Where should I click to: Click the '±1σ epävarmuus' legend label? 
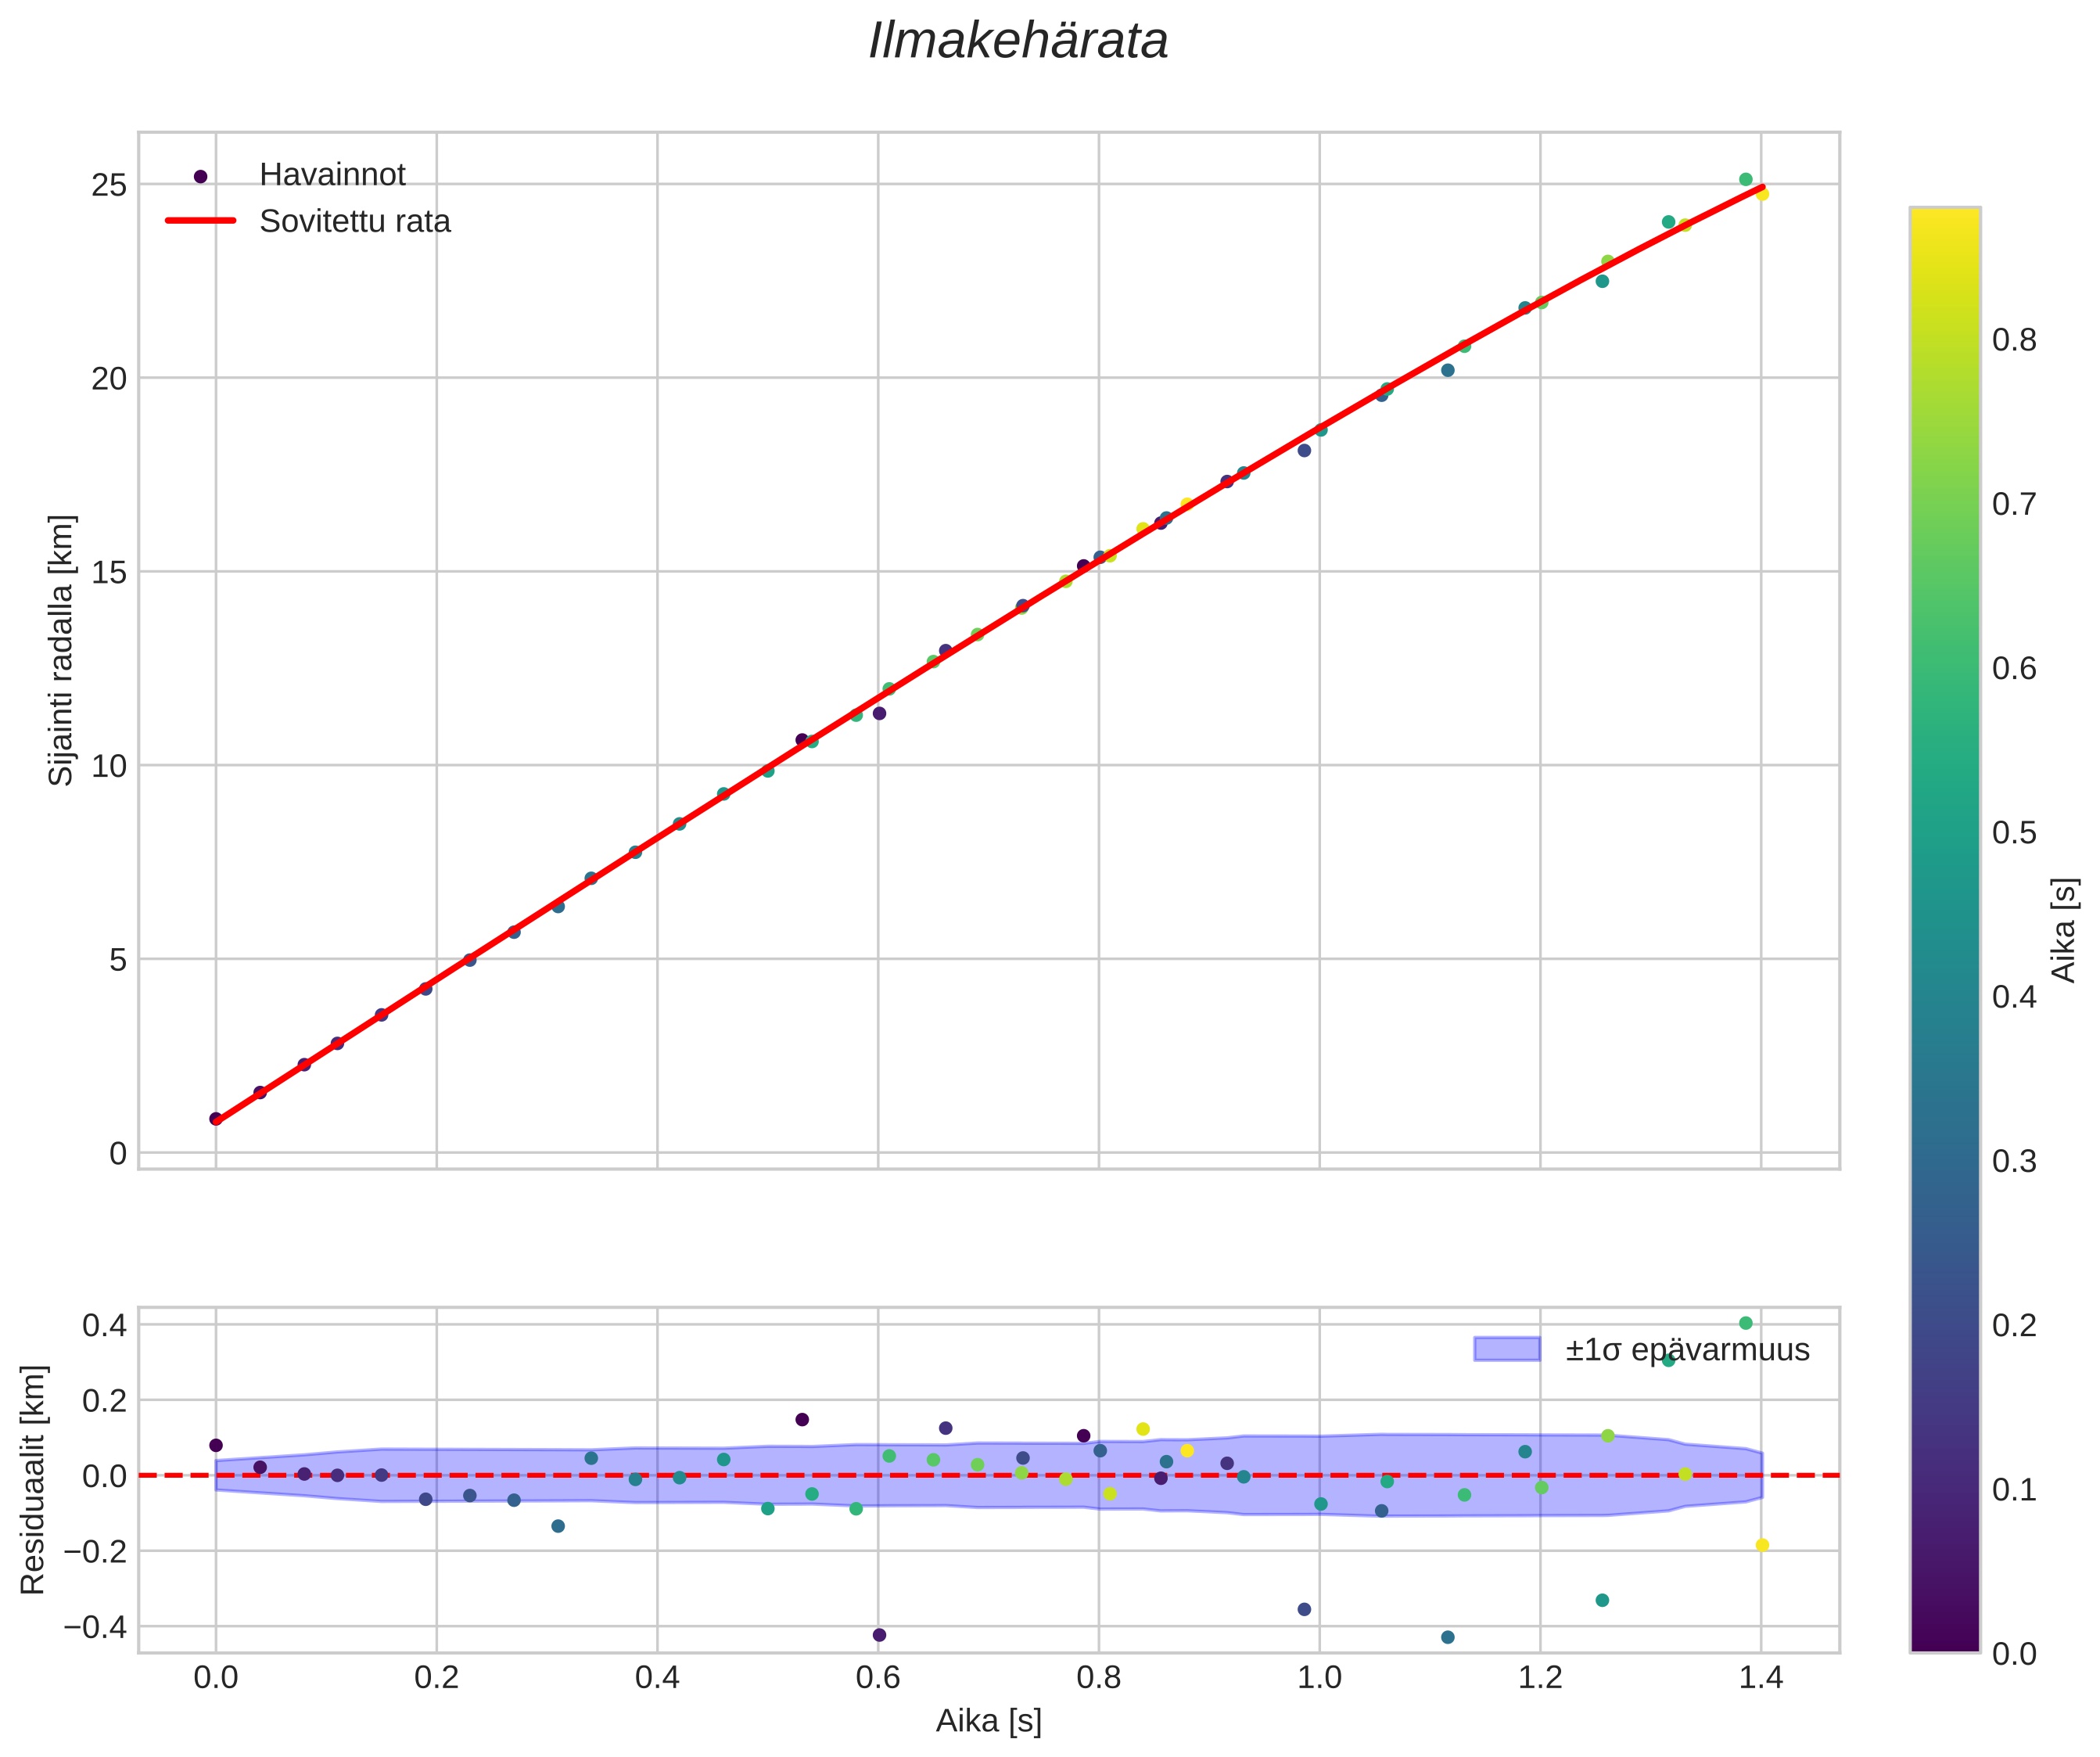click(1687, 1350)
